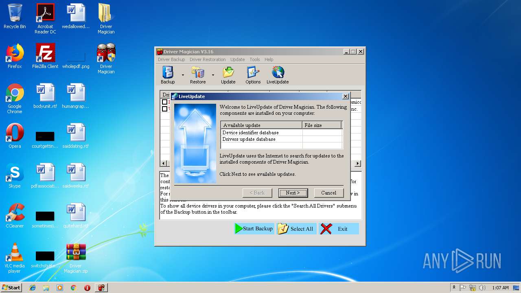Click the Available update column header

click(x=261, y=125)
